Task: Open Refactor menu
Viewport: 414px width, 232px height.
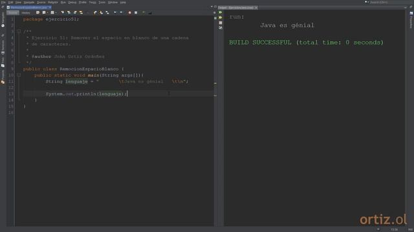Action: pos(53,3)
